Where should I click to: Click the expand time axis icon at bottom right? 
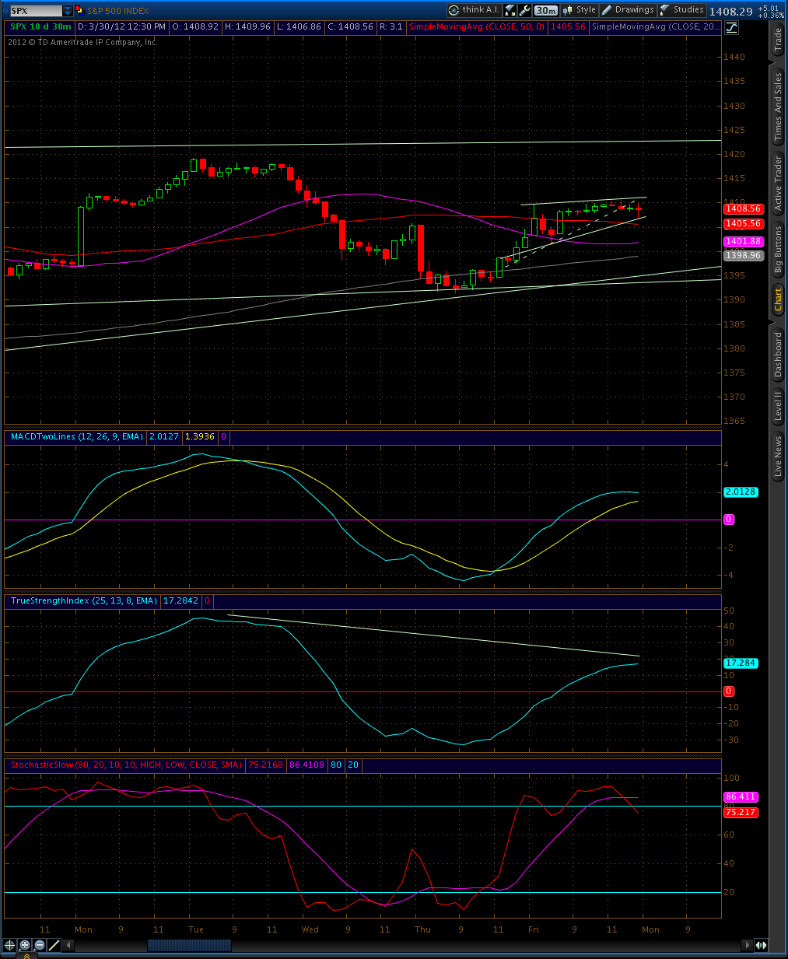pos(762,945)
